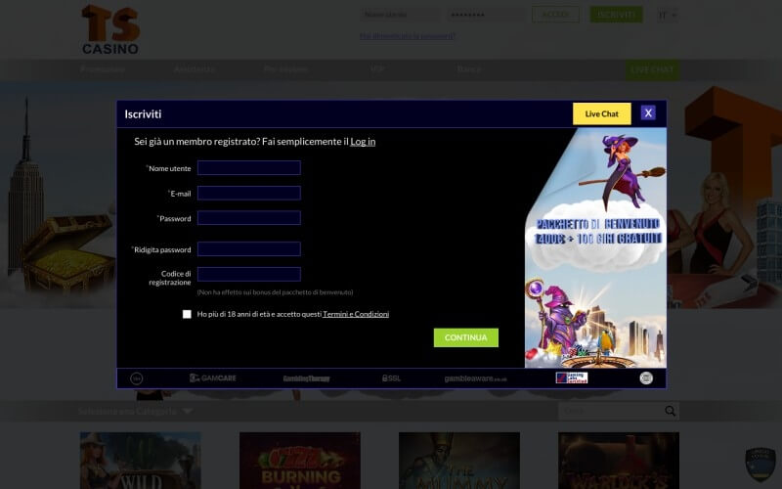This screenshot has height=489, width=782.
Task: Focus the E-mail input field
Action: [x=249, y=193]
